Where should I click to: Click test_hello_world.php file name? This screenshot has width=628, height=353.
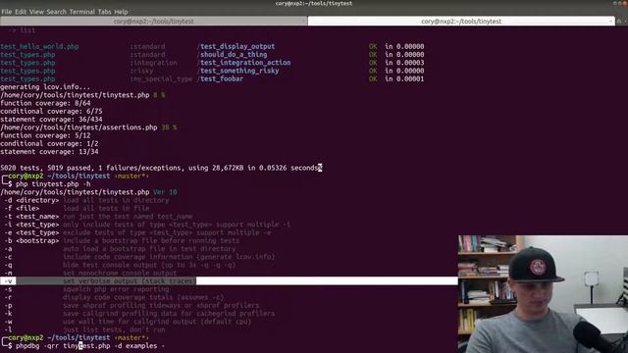39,46
